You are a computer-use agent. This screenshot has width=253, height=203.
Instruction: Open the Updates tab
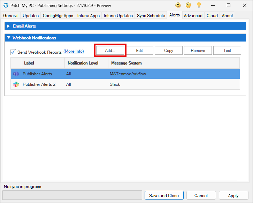coord(31,16)
